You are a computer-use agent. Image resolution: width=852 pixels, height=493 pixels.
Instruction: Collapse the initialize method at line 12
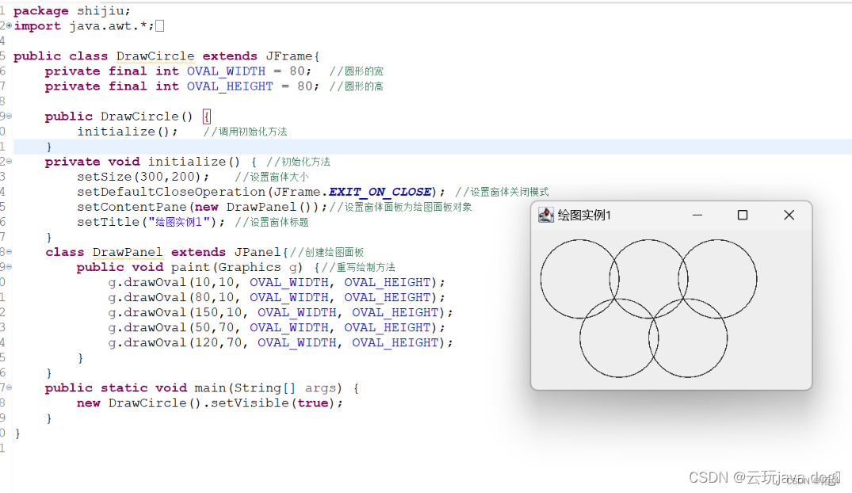tap(7, 161)
